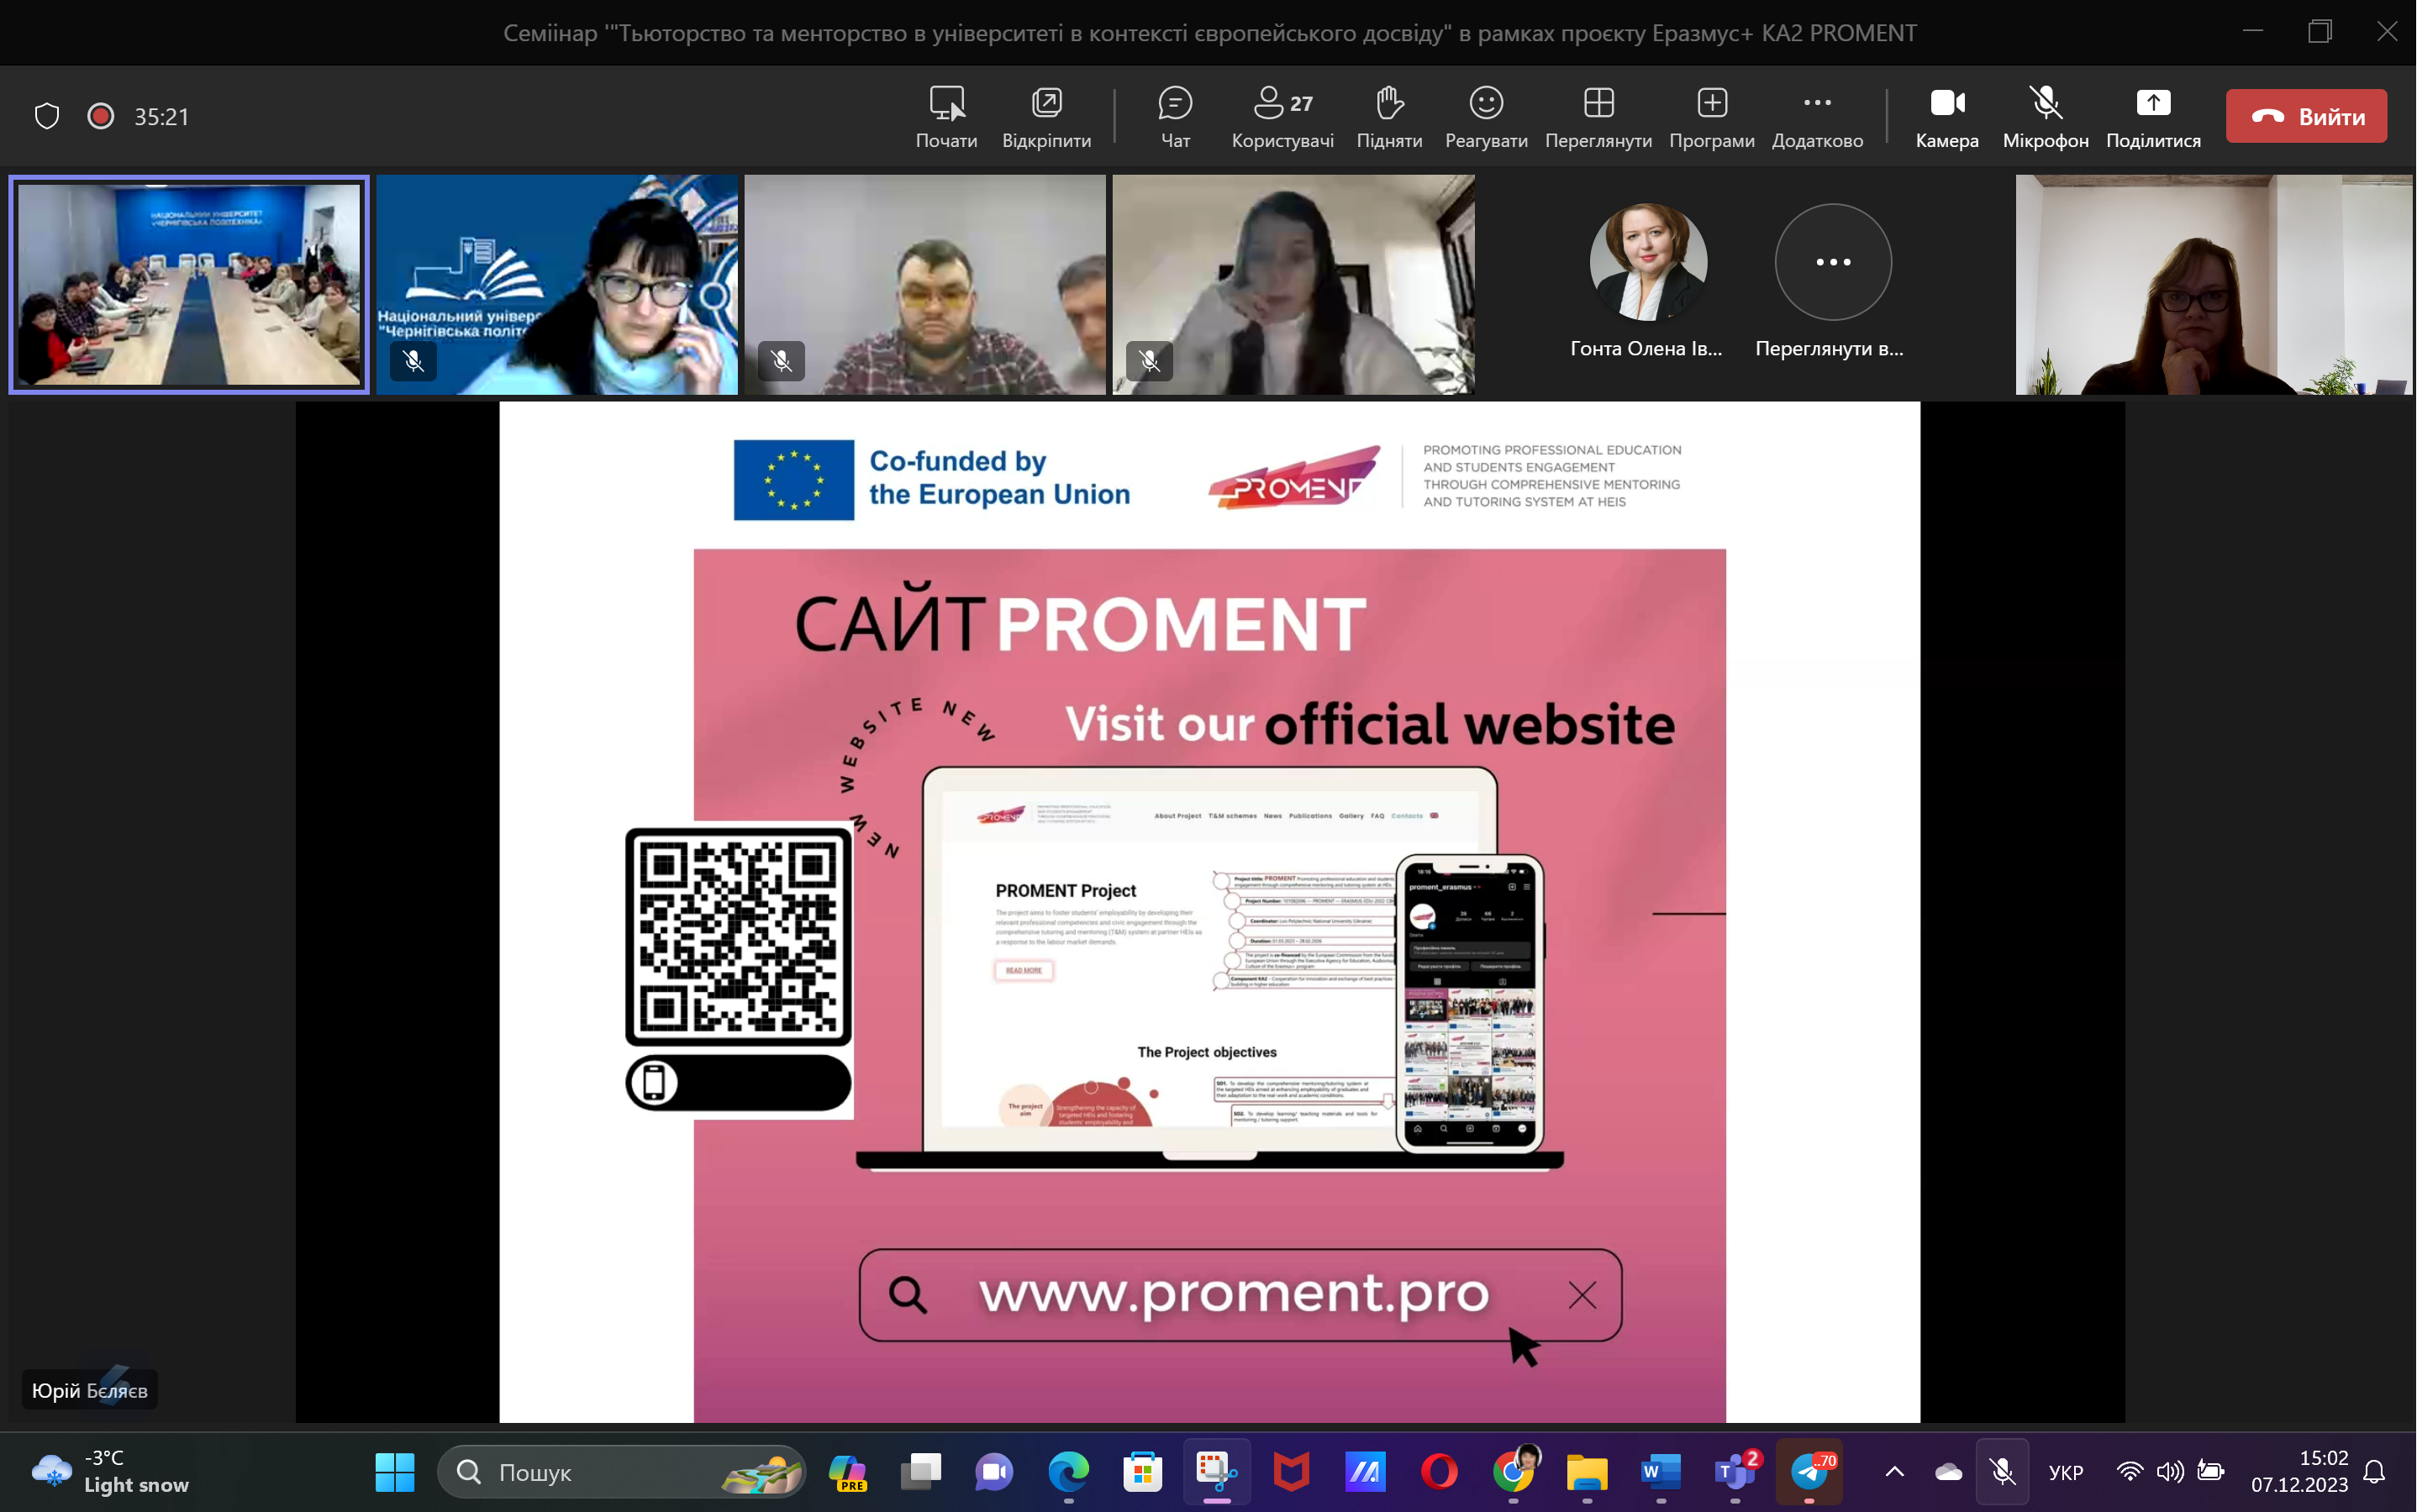Select the conference room video thumbnail
2417x1512 pixels.
(x=189, y=284)
